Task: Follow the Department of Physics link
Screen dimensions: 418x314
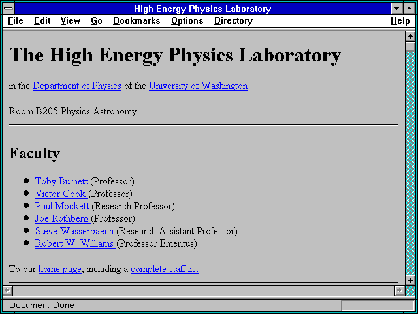Action: pos(77,86)
